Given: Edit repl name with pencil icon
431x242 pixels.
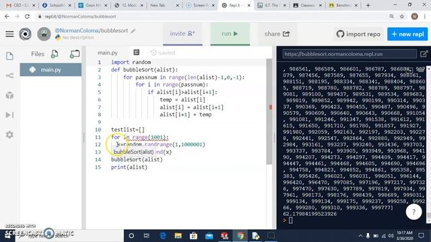Looking at the screenshot, I should [x=133, y=31].
